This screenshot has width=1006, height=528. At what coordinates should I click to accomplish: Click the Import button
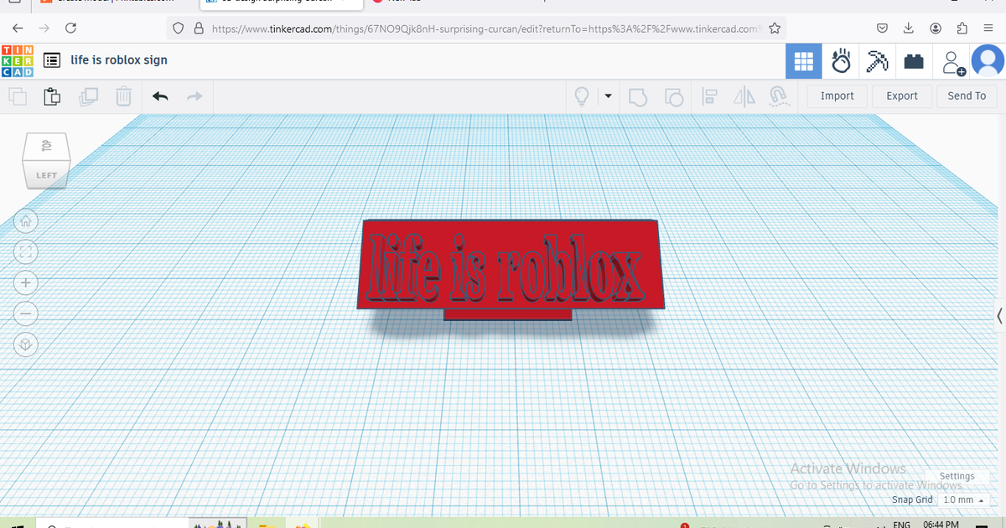837,96
